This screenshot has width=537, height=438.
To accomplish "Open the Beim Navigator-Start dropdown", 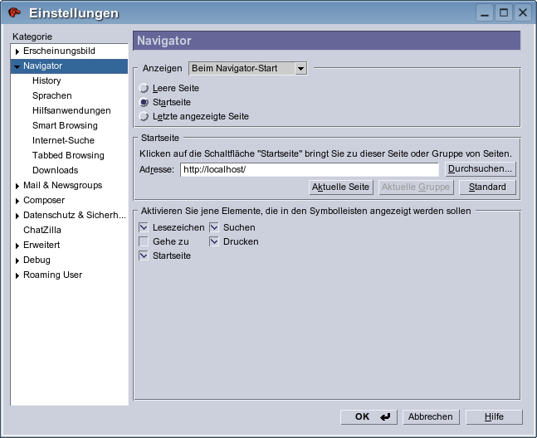I will (248, 68).
